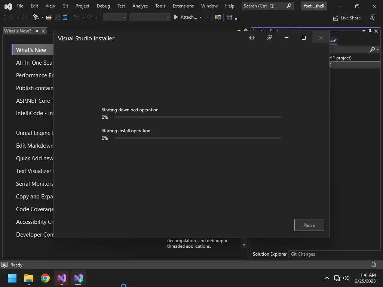
Task: Open Edit Markdown item in What's New
Action: (35, 146)
